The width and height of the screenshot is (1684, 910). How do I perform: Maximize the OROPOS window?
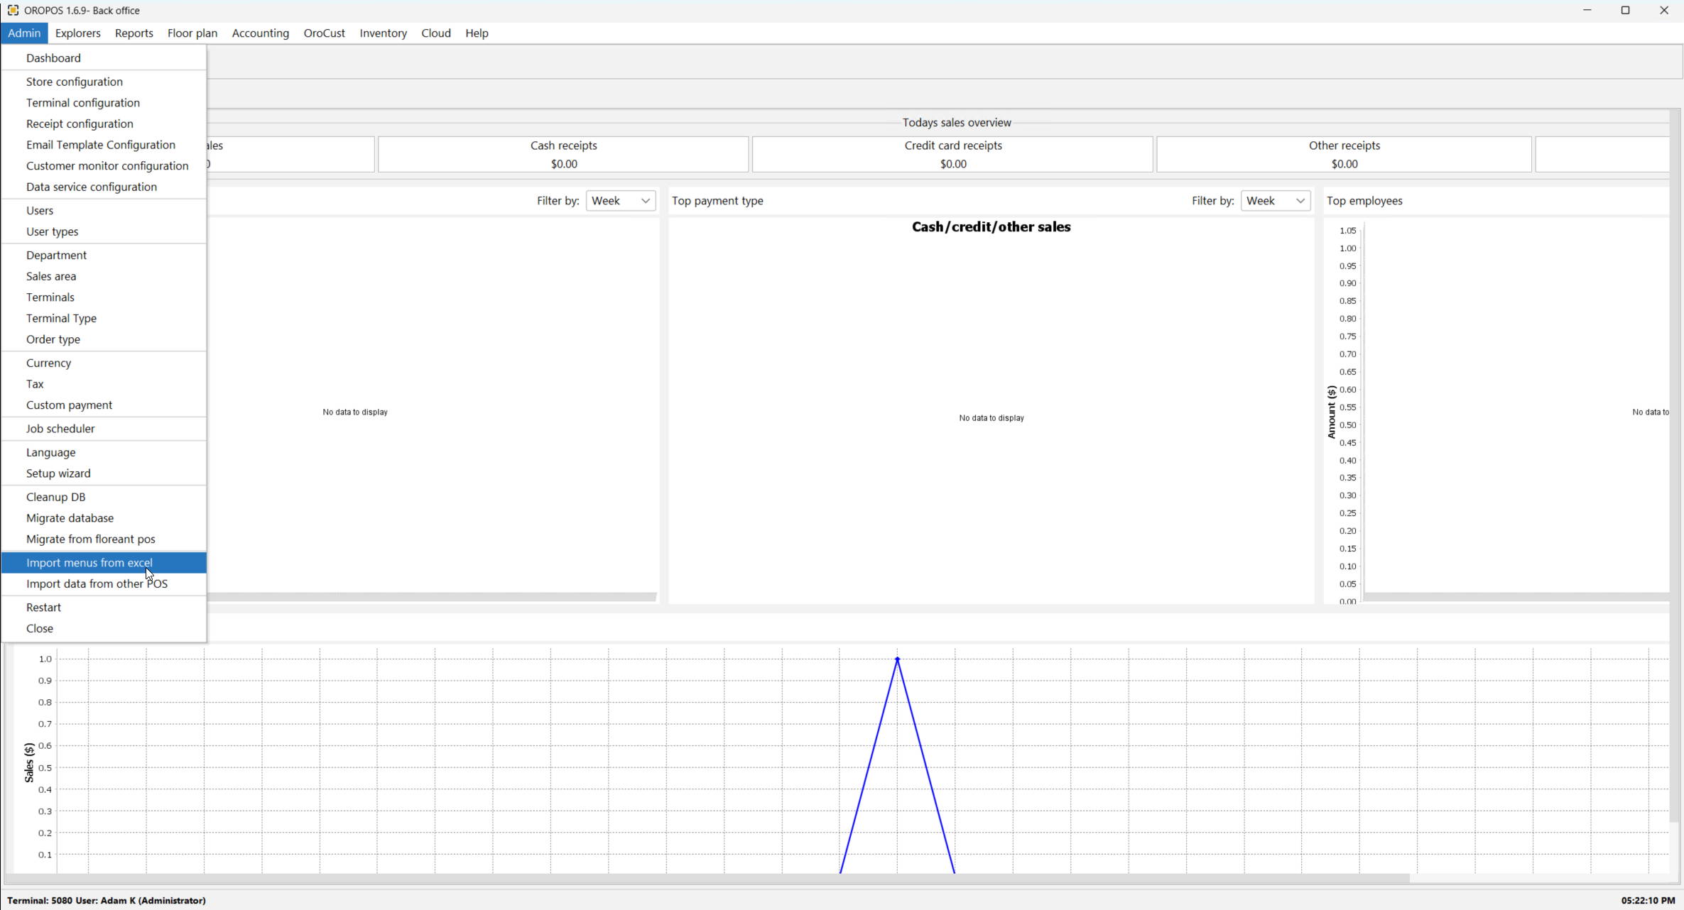pos(1625,11)
